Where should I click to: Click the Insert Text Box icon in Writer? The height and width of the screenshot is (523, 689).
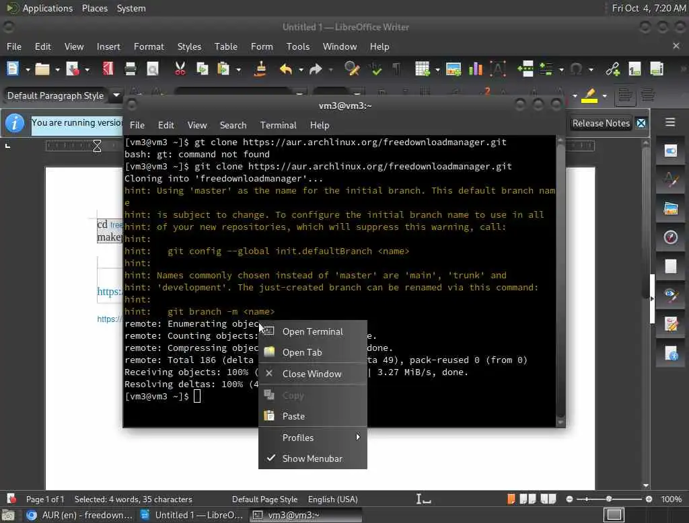click(x=498, y=69)
